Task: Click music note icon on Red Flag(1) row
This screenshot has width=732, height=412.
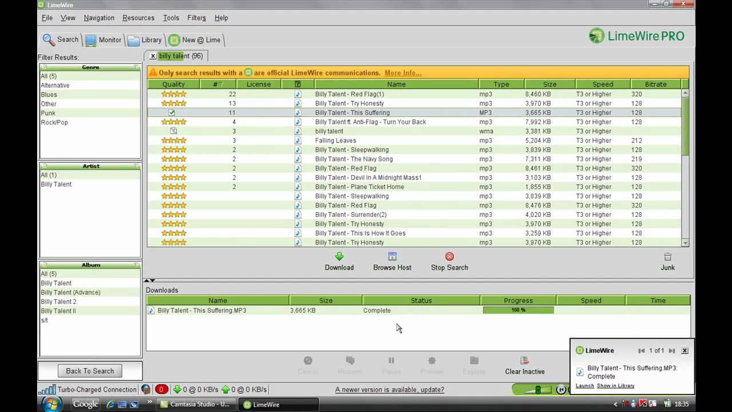Action: coord(297,94)
